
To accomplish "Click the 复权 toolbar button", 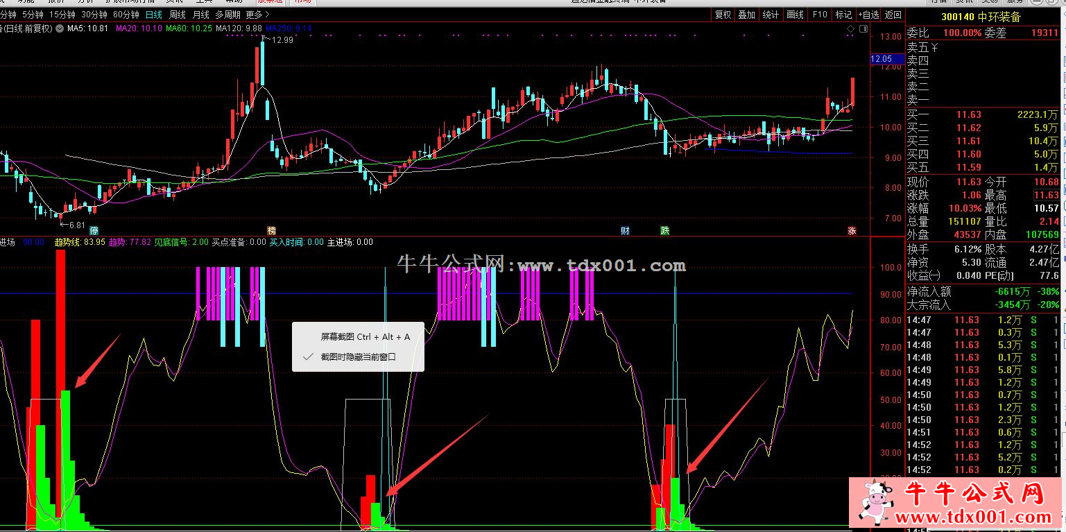I will pyautogui.click(x=723, y=15).
